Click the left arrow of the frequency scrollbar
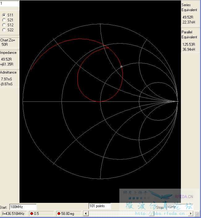Screen dimensions: 201x218 click(86, 213)
